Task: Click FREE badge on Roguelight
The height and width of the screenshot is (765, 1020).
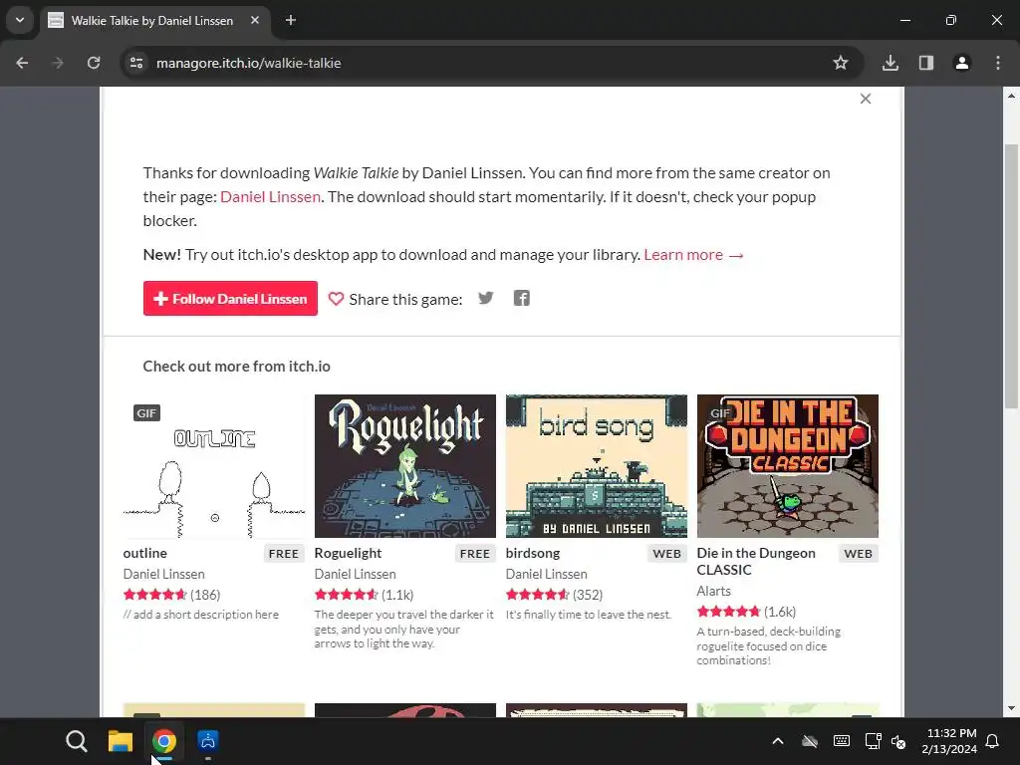Action: 475,554
